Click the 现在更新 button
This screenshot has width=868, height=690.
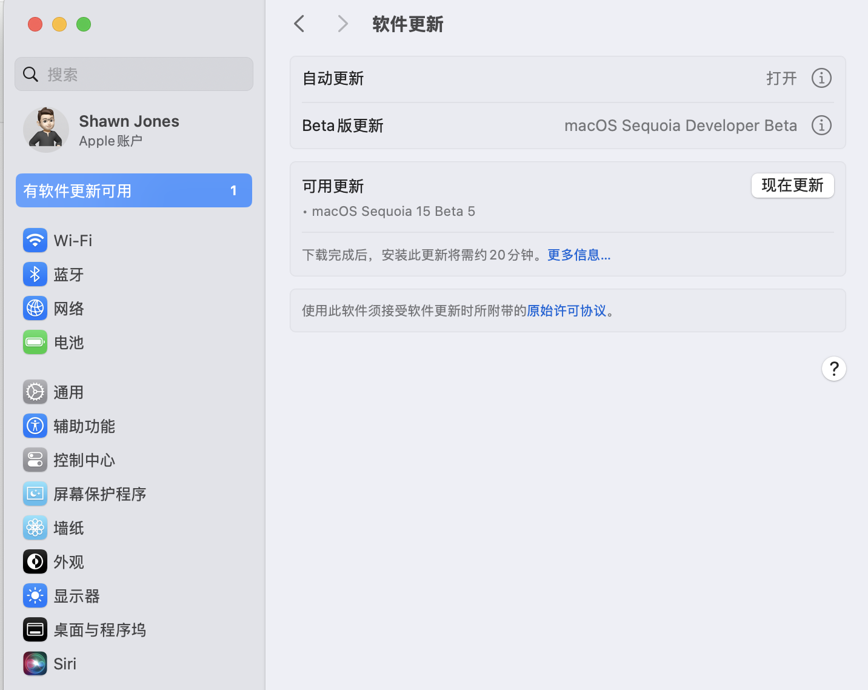pos(793,186)
